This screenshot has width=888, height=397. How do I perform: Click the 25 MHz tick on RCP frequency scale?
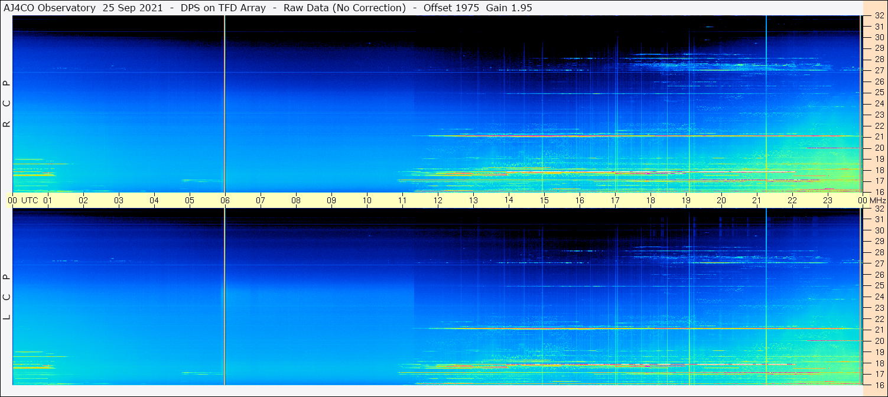tap(879, 93)
